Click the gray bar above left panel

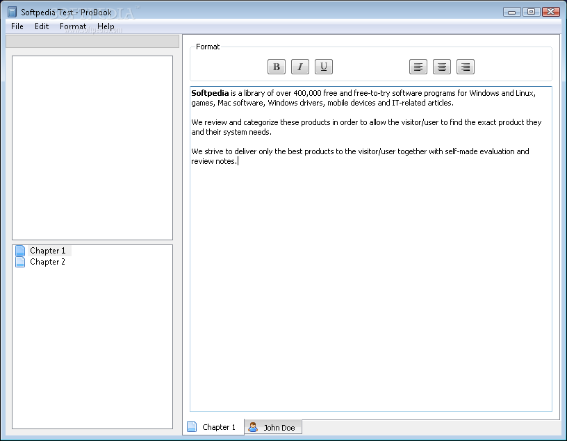(x=92, y=41)
